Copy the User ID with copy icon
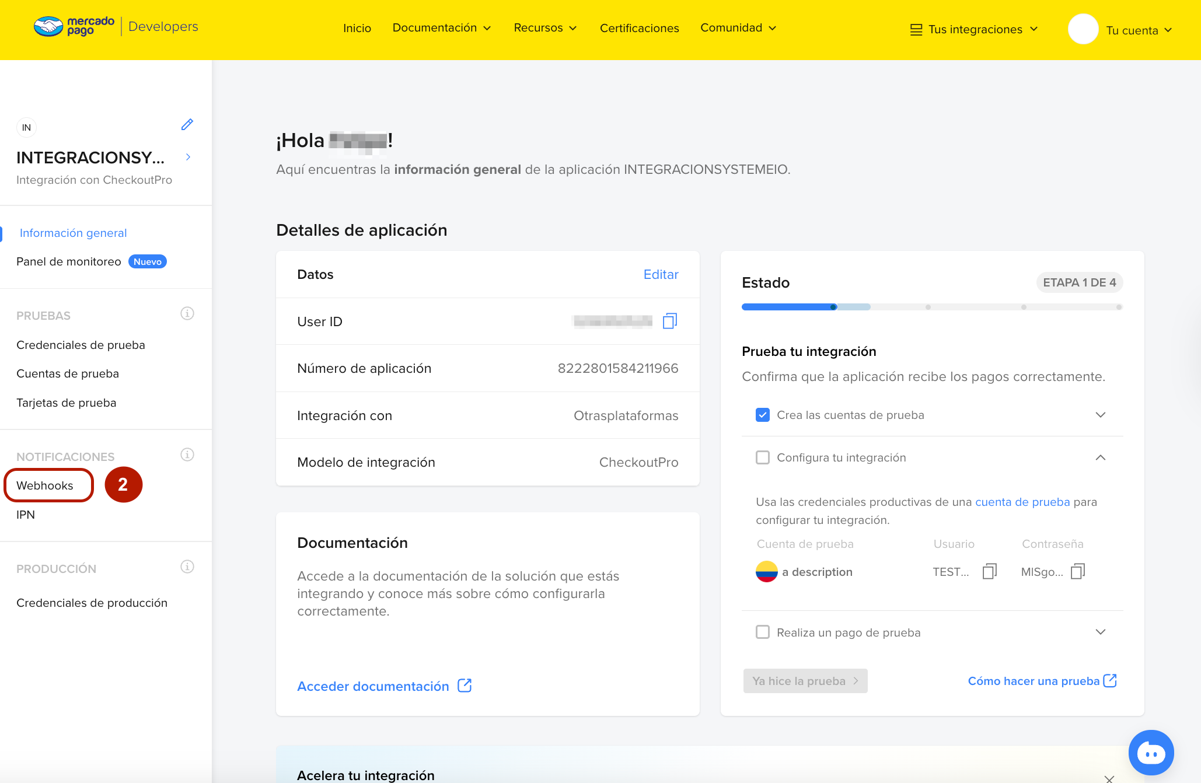This screenshot has width=1201, height=783. point(669,321)
